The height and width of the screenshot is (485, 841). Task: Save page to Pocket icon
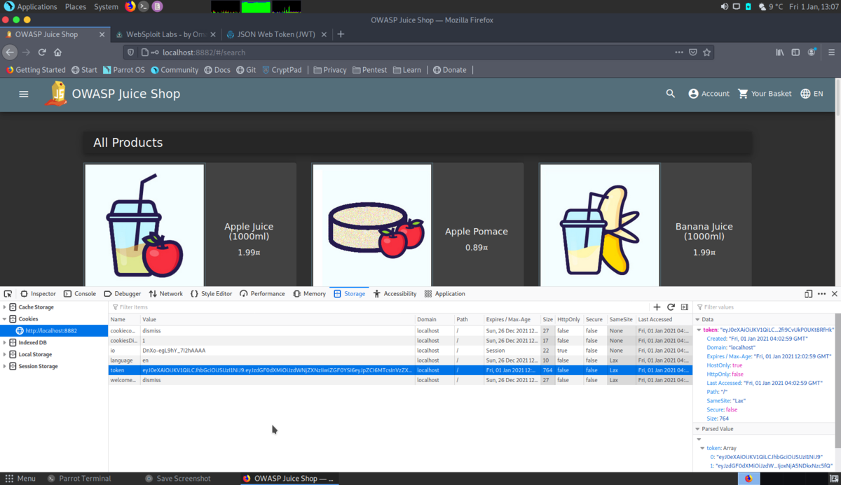[692, 52]
